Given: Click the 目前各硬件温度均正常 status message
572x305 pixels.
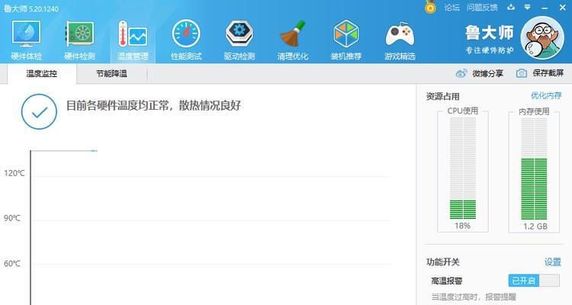Looking at the screenshot, I should point(153,106).
